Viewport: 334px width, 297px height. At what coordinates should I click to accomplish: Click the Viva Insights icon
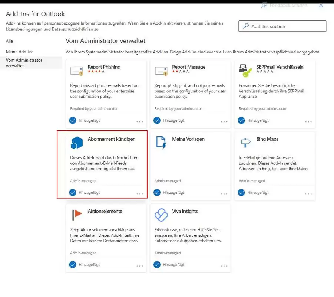161,215
